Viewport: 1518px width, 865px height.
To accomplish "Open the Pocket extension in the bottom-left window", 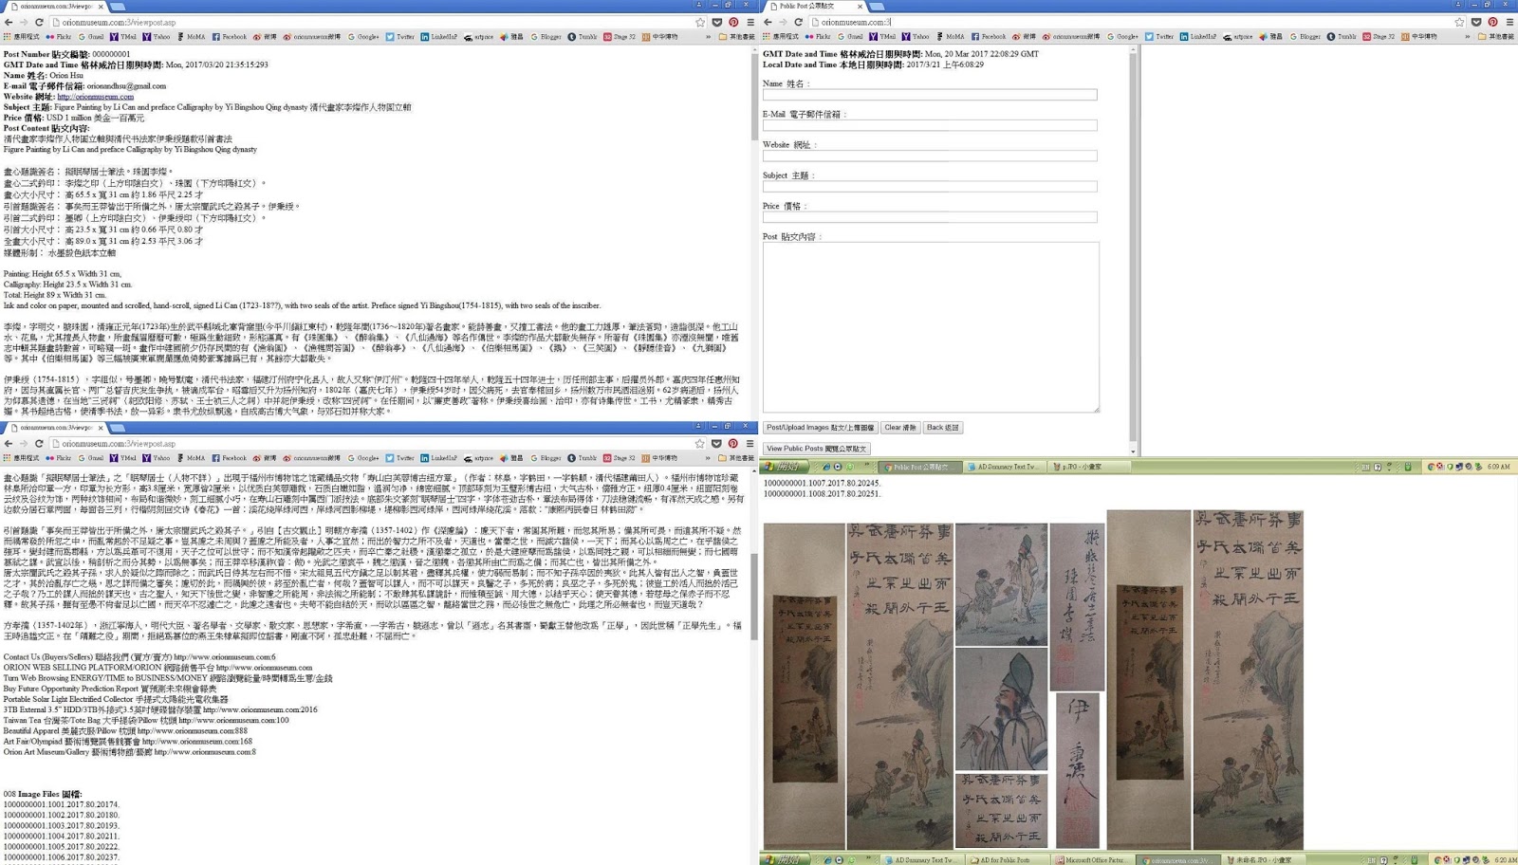I will pos(717,443).
